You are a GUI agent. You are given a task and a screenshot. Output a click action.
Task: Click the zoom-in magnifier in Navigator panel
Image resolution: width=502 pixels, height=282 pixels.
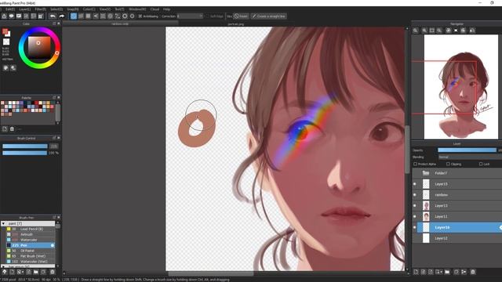point(424,31)
